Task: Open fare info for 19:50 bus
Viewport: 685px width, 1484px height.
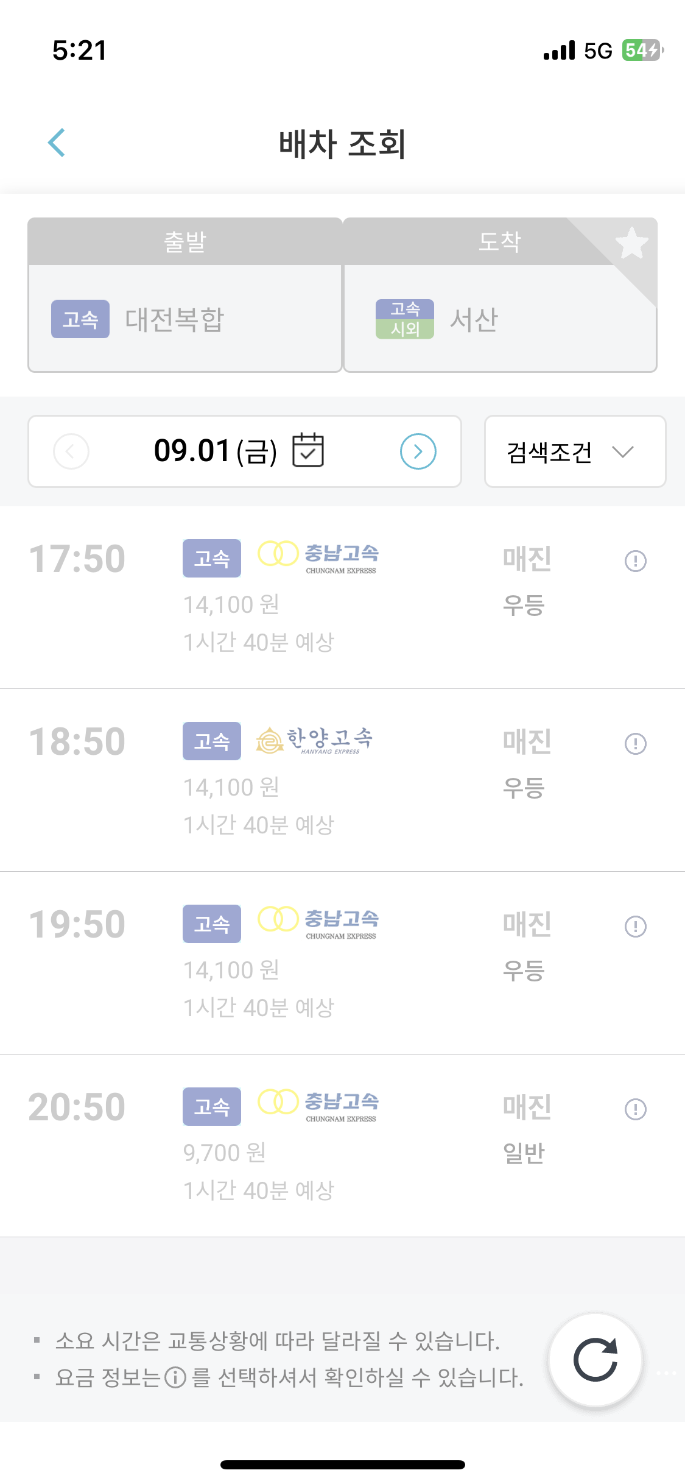Action: [x=636, y=926]
